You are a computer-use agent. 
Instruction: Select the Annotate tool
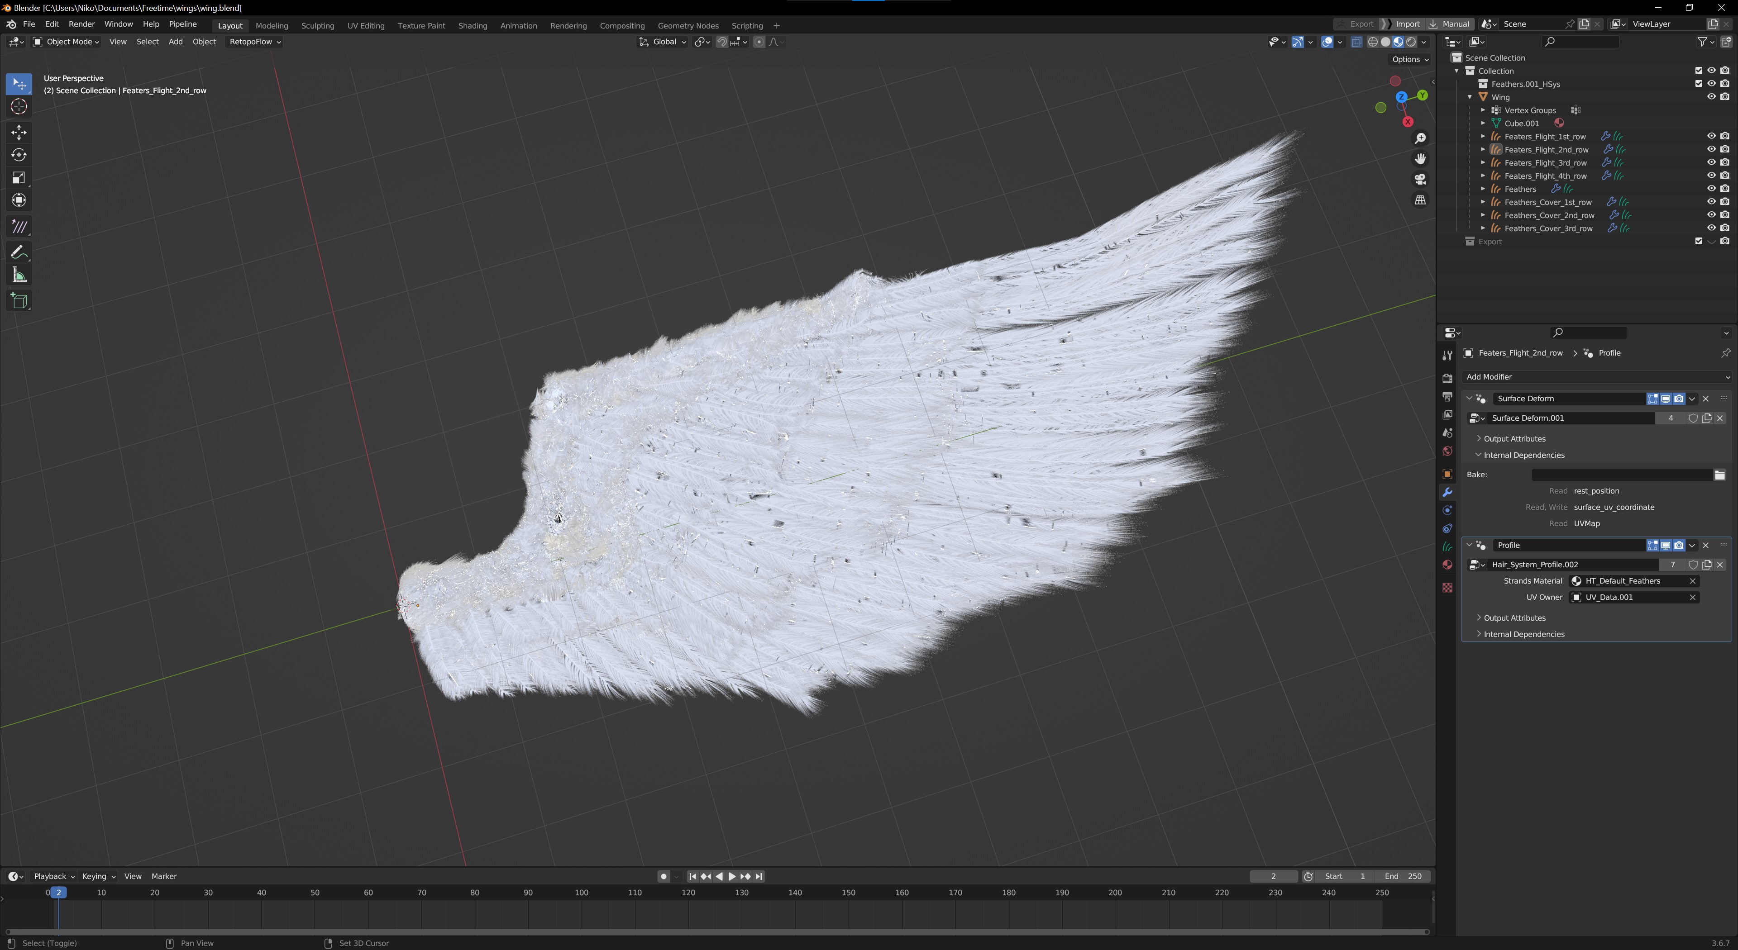point(19,252)
